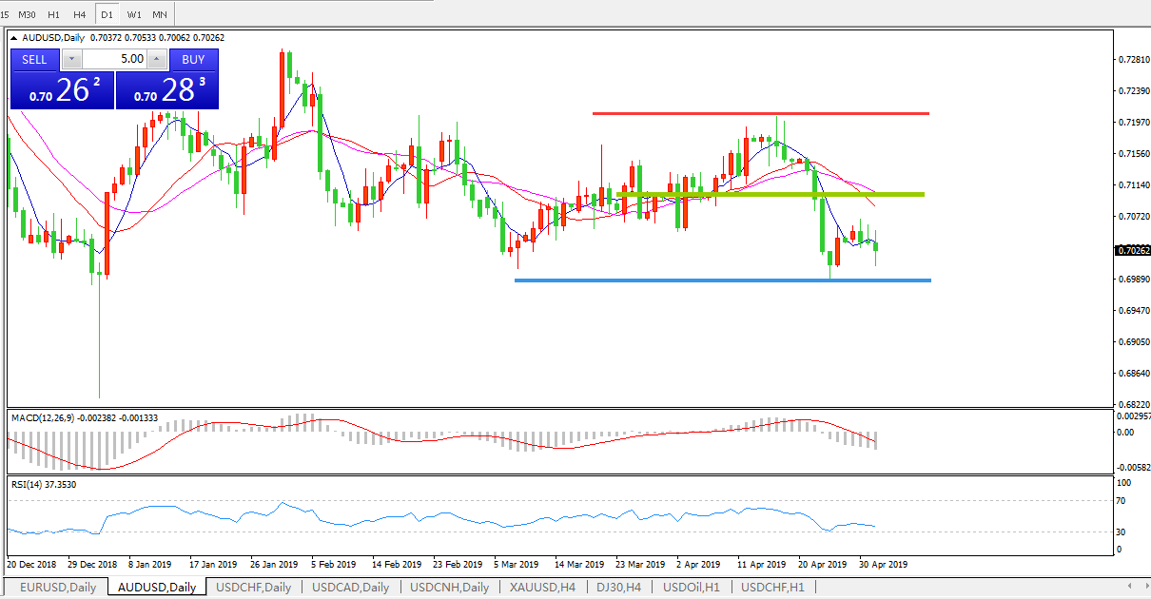The width and height of the screenshot is (1151, 599).
Task: Switch to USDCAD,Daily chart tab
Action: [x=350, y=587]
